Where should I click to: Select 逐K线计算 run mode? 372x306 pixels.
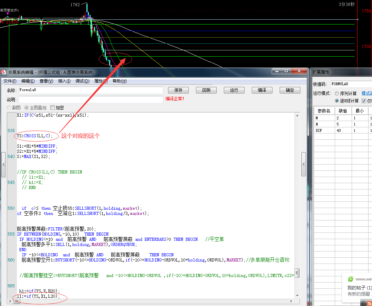pyautogui.click(x=347, y=101)
